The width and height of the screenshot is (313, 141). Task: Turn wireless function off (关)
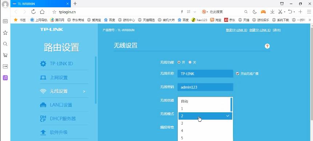[190, 63]
